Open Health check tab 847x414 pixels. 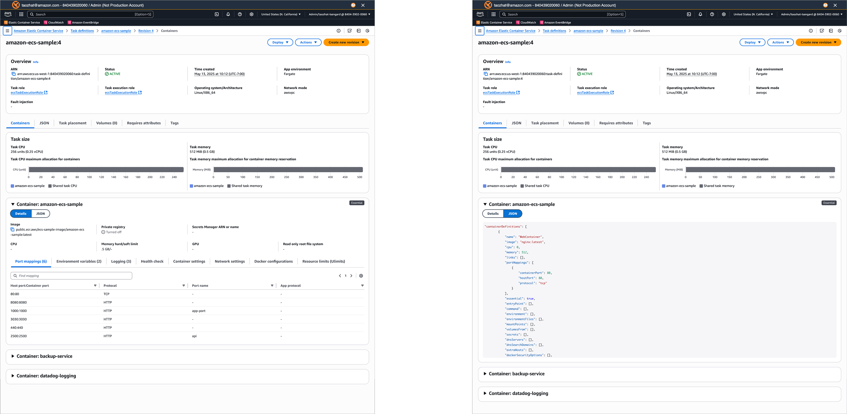click(152, 262)
